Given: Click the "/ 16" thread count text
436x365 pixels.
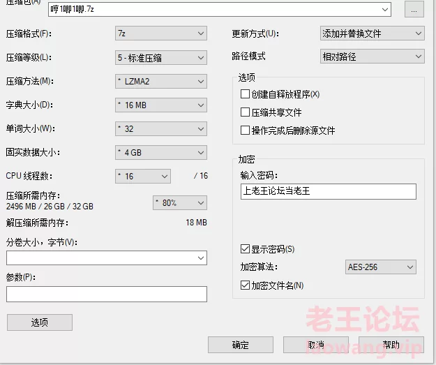Looking at the screenshot, I should [201, 176].
